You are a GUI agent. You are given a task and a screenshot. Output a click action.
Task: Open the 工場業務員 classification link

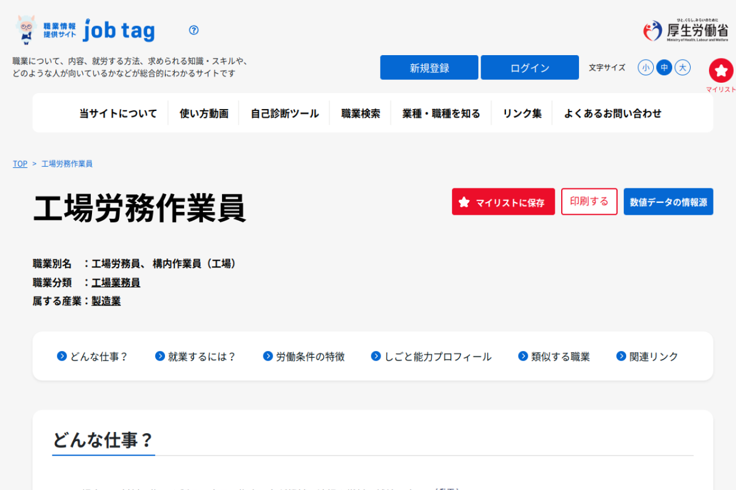coord(116,283)
